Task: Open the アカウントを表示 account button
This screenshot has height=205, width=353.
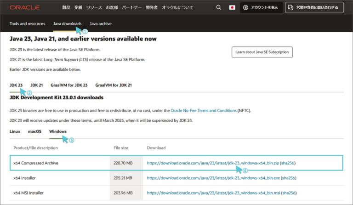Action: click(x=261, y=8)
